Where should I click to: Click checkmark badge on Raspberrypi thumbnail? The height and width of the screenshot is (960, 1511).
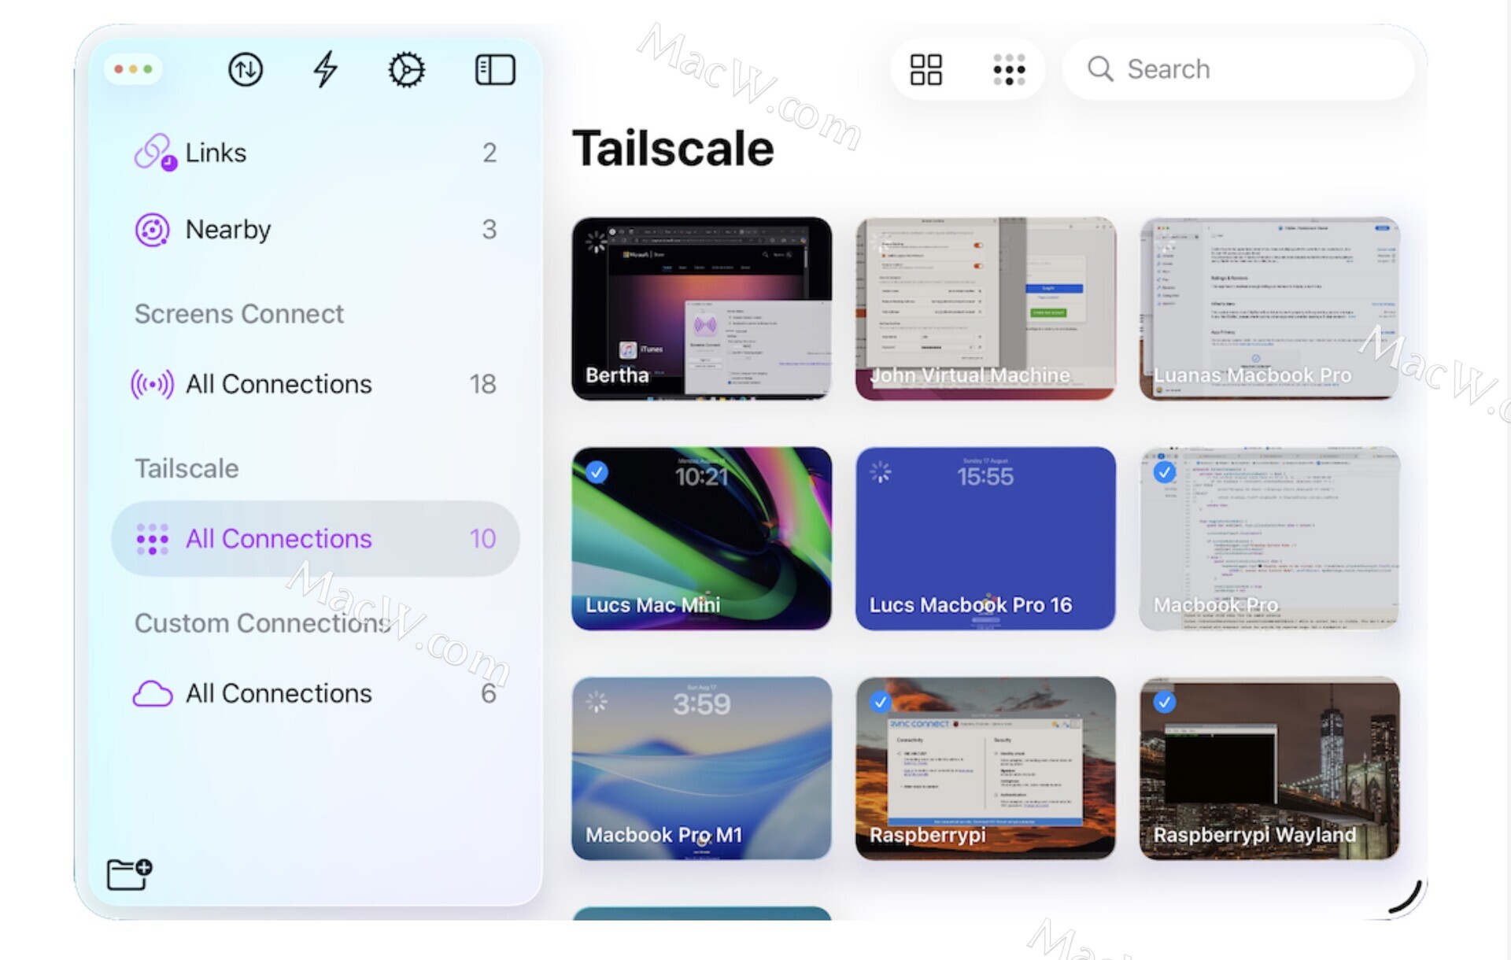(x=881, y=702)
